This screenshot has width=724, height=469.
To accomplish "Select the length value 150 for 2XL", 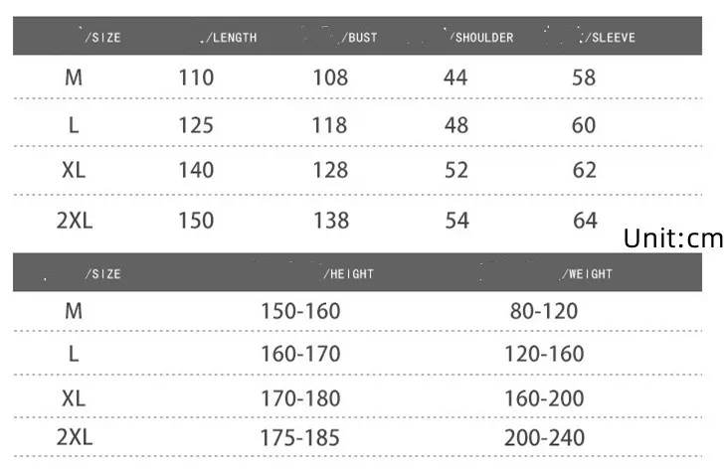I will tap(196, 220).
